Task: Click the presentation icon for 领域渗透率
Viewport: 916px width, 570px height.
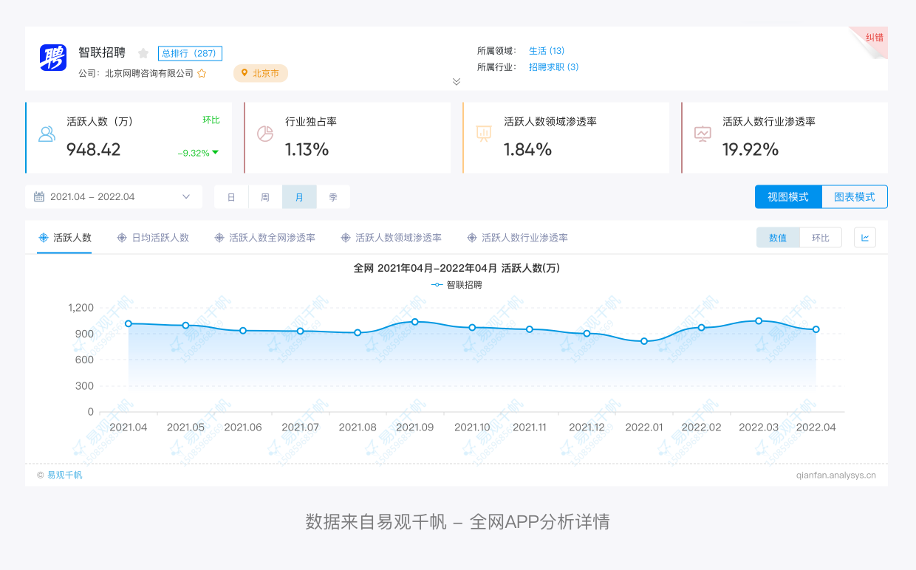Action: (484, 134)
